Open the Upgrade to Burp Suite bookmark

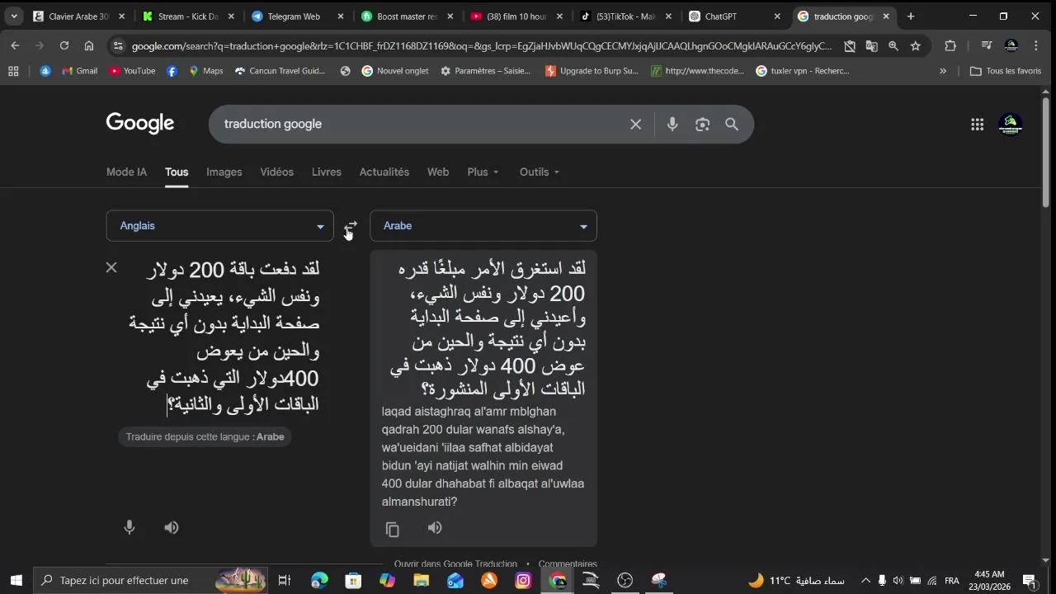[x=592, y=71]
